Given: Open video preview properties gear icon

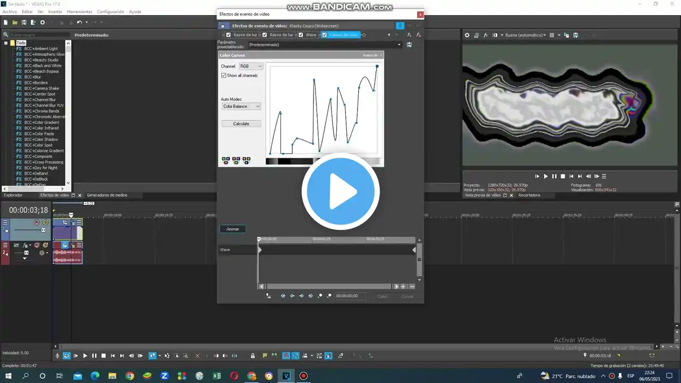Looking at the screenshot, I should [x=467, y=35].
